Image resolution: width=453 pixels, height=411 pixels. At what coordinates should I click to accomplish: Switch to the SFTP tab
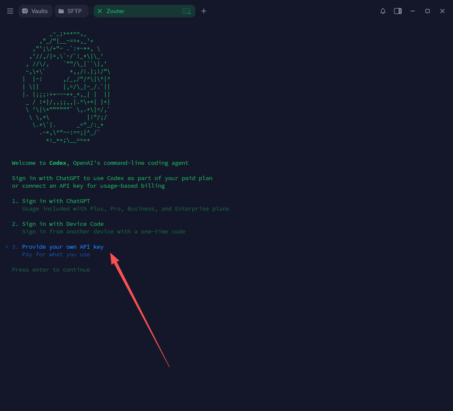(x=71, y=11)
